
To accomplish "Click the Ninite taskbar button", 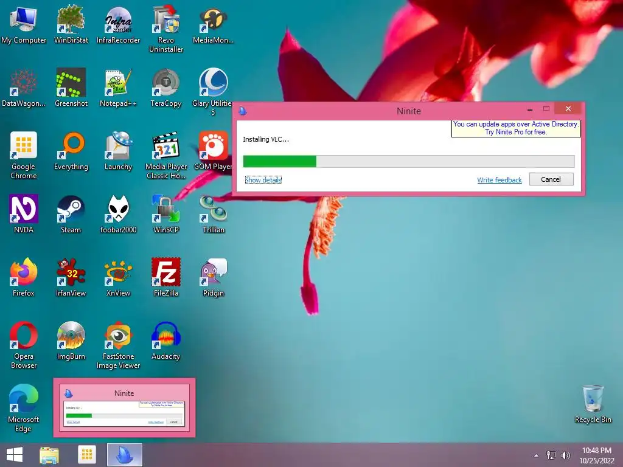I will pos(125,455).
